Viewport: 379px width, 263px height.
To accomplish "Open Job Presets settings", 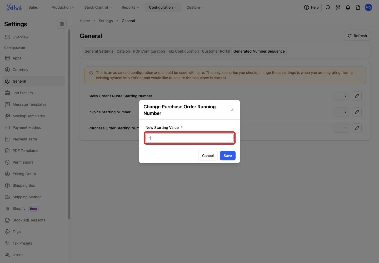I will click(x=33, y=93).
